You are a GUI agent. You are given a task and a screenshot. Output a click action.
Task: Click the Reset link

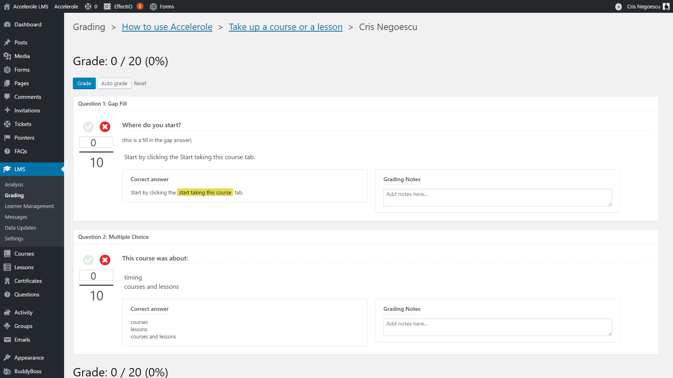(140, 83)
